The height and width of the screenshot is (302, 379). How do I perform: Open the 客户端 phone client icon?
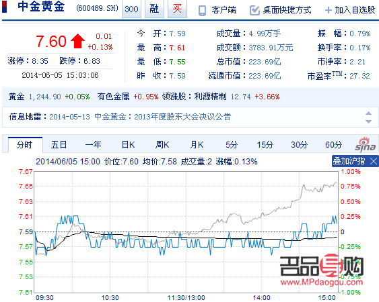[x=202, y=10]
